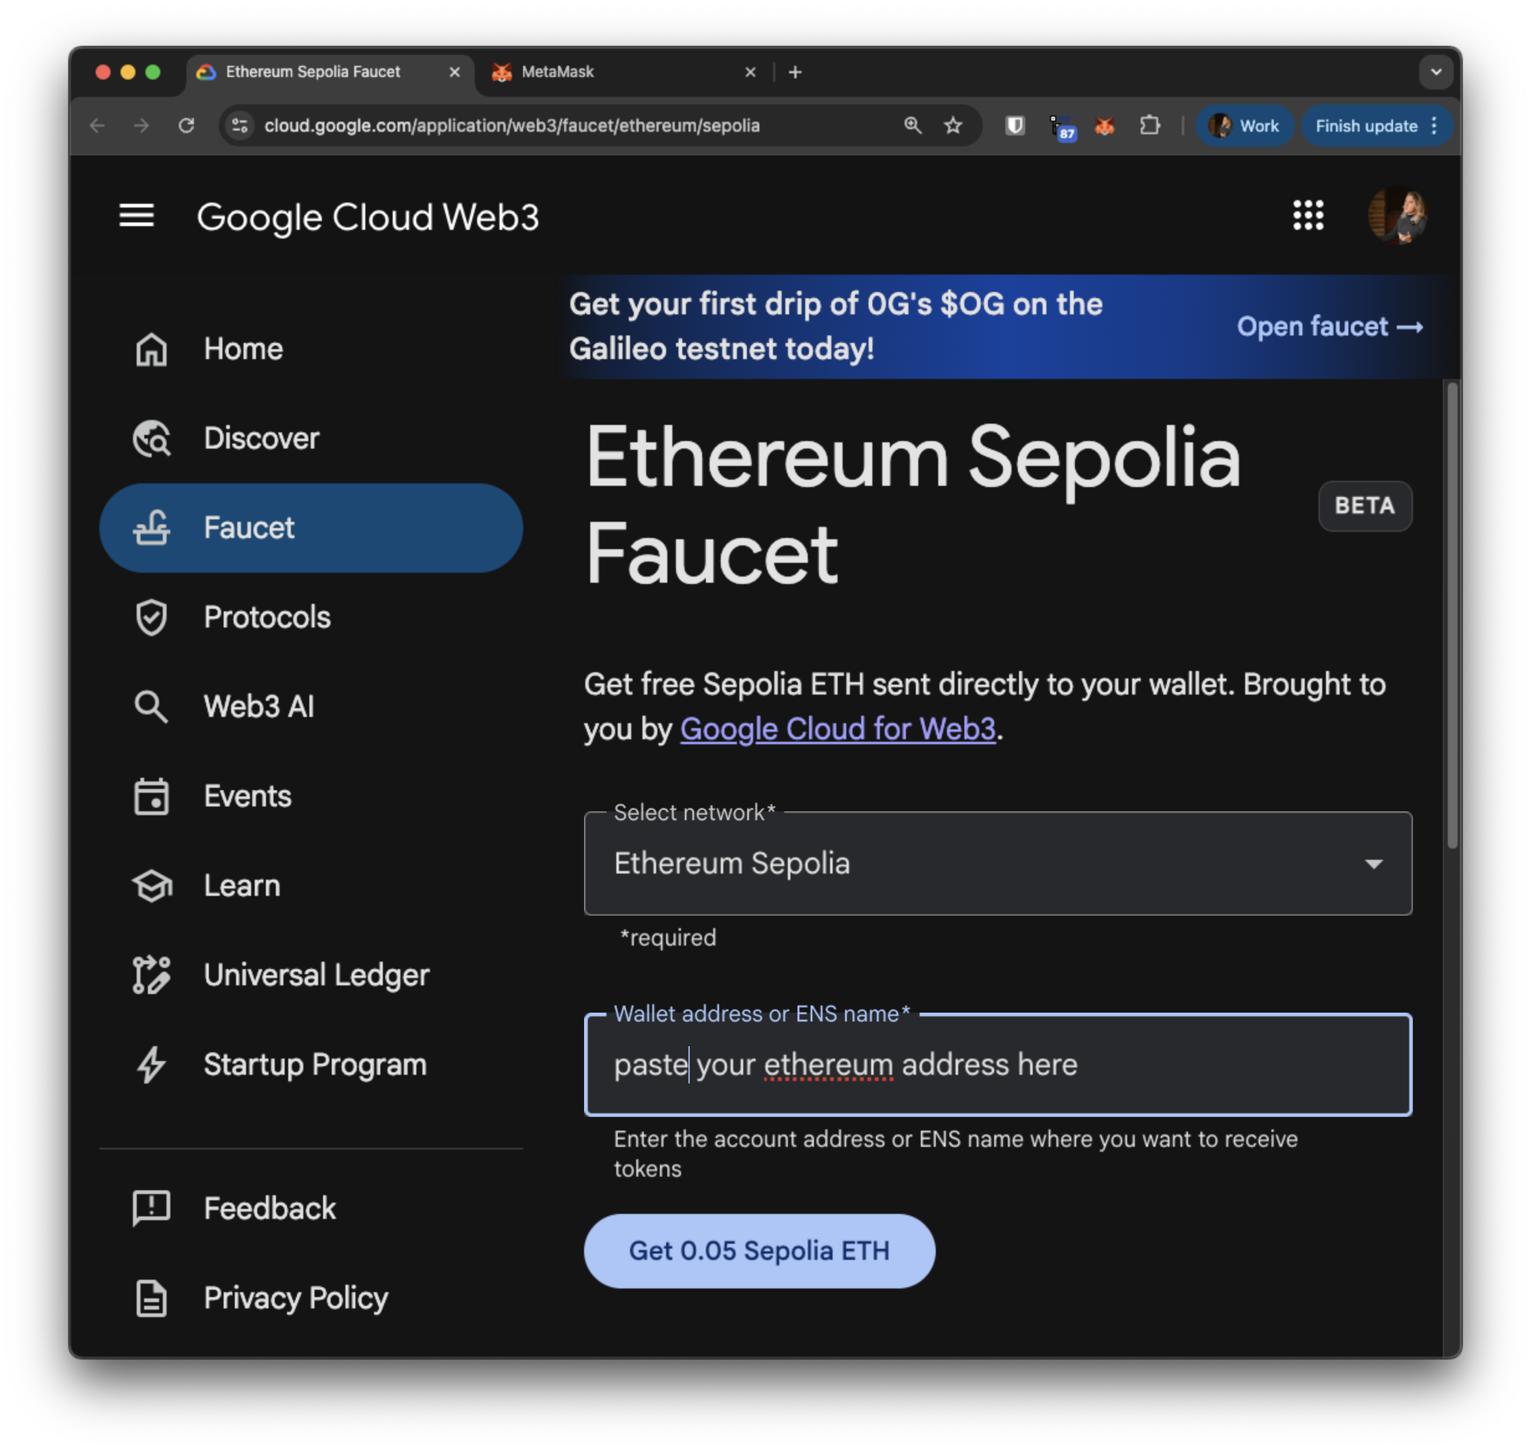The height and width of the screenshot is (1450, 1531).
Task: Click the bookmark star in the address bar
Action: coord(953,125)
